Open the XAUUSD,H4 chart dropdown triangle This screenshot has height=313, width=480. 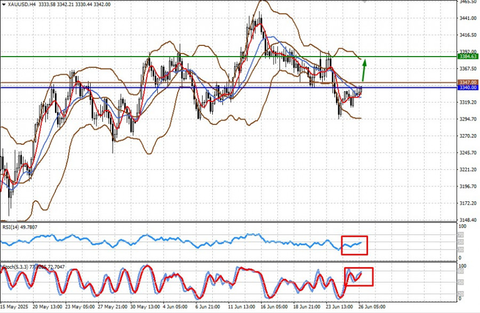point(3,4)
